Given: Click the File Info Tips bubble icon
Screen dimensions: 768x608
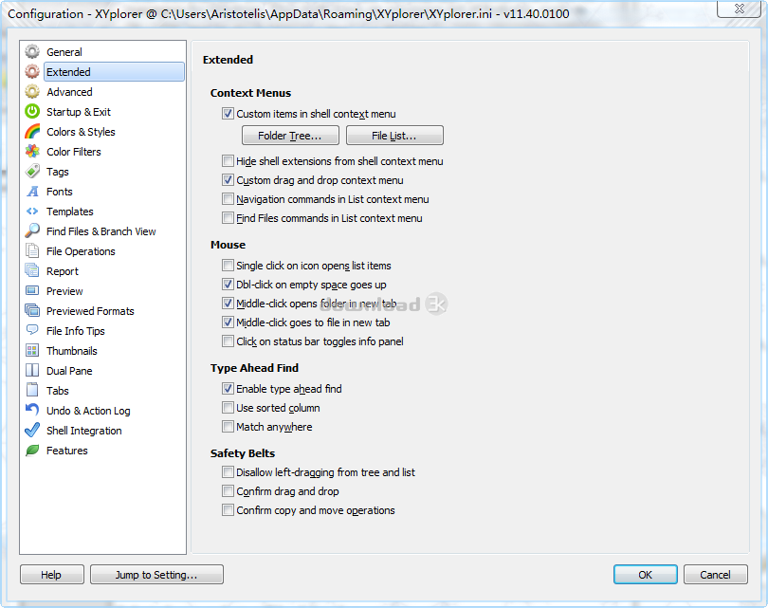Looking at the screenshot, I should 32,331.
